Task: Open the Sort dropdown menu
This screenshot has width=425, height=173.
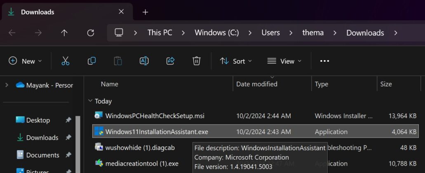Action: click(236, 61)
